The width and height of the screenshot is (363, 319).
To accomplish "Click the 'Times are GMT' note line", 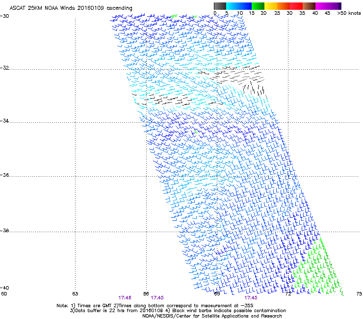I will tap(155, 306).
